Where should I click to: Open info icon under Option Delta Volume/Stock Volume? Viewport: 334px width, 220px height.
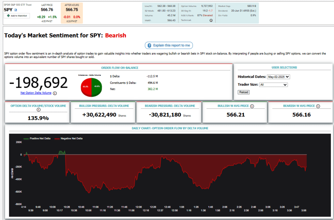38,110
